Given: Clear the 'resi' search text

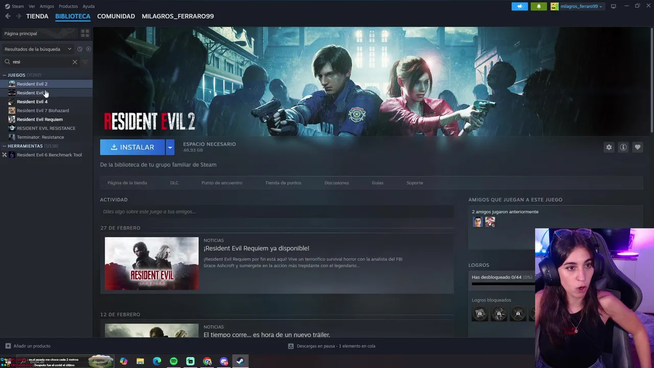Looking at the screenshot, I should tap(75, 62).
